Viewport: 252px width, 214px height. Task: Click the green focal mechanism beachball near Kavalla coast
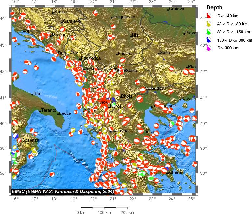point(172,123)
